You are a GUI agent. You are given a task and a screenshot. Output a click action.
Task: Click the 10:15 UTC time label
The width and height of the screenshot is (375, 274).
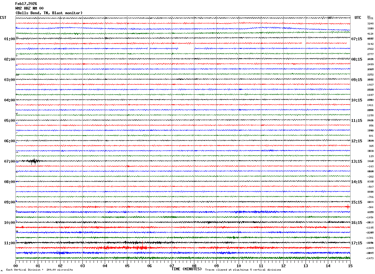point(357,100)
